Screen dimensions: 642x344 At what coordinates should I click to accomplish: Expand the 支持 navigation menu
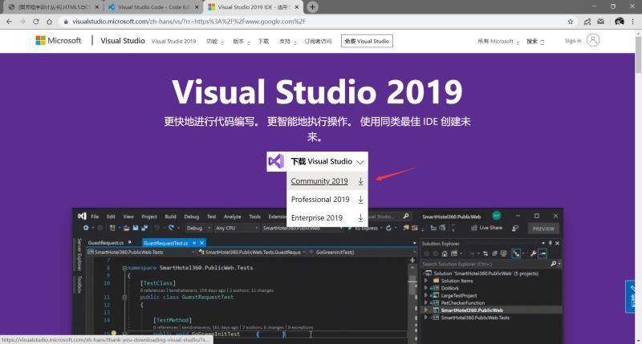[x=287, y=42]
